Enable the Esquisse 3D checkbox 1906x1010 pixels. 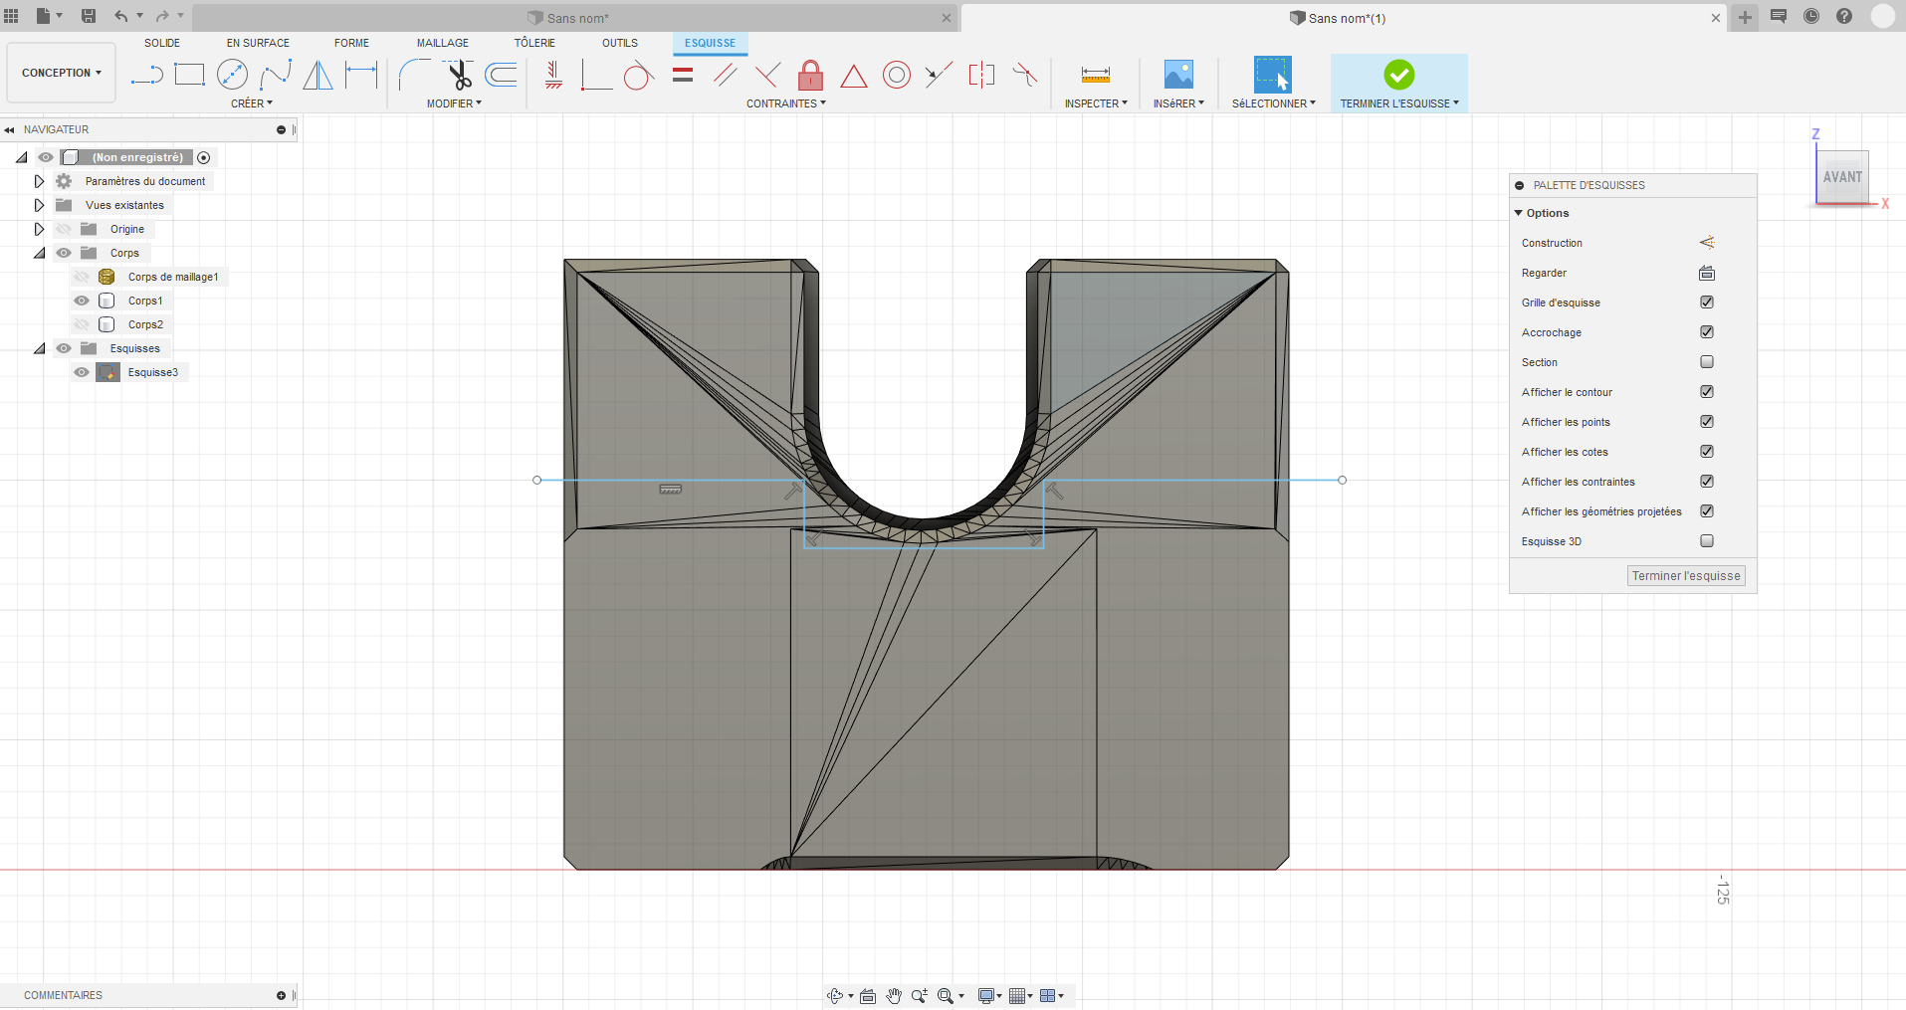coord(1707,541)
